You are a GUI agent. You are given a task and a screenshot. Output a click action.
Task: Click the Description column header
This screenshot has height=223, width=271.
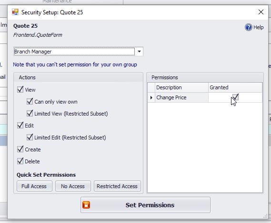click(181, 87)
